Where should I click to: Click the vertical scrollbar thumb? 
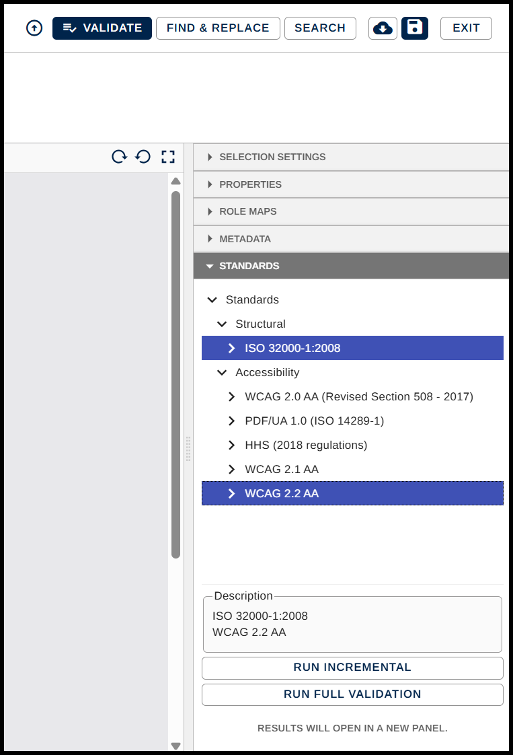pos(175,375)
